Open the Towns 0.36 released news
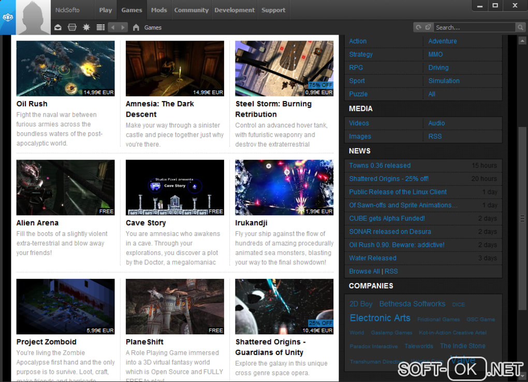This screenshot has height=382, width=528. point(379,165)
